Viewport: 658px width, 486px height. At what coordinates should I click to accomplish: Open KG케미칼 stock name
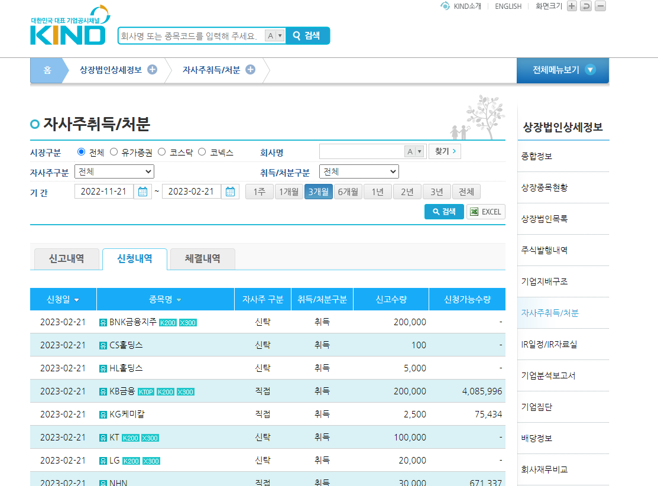(127, 414)
